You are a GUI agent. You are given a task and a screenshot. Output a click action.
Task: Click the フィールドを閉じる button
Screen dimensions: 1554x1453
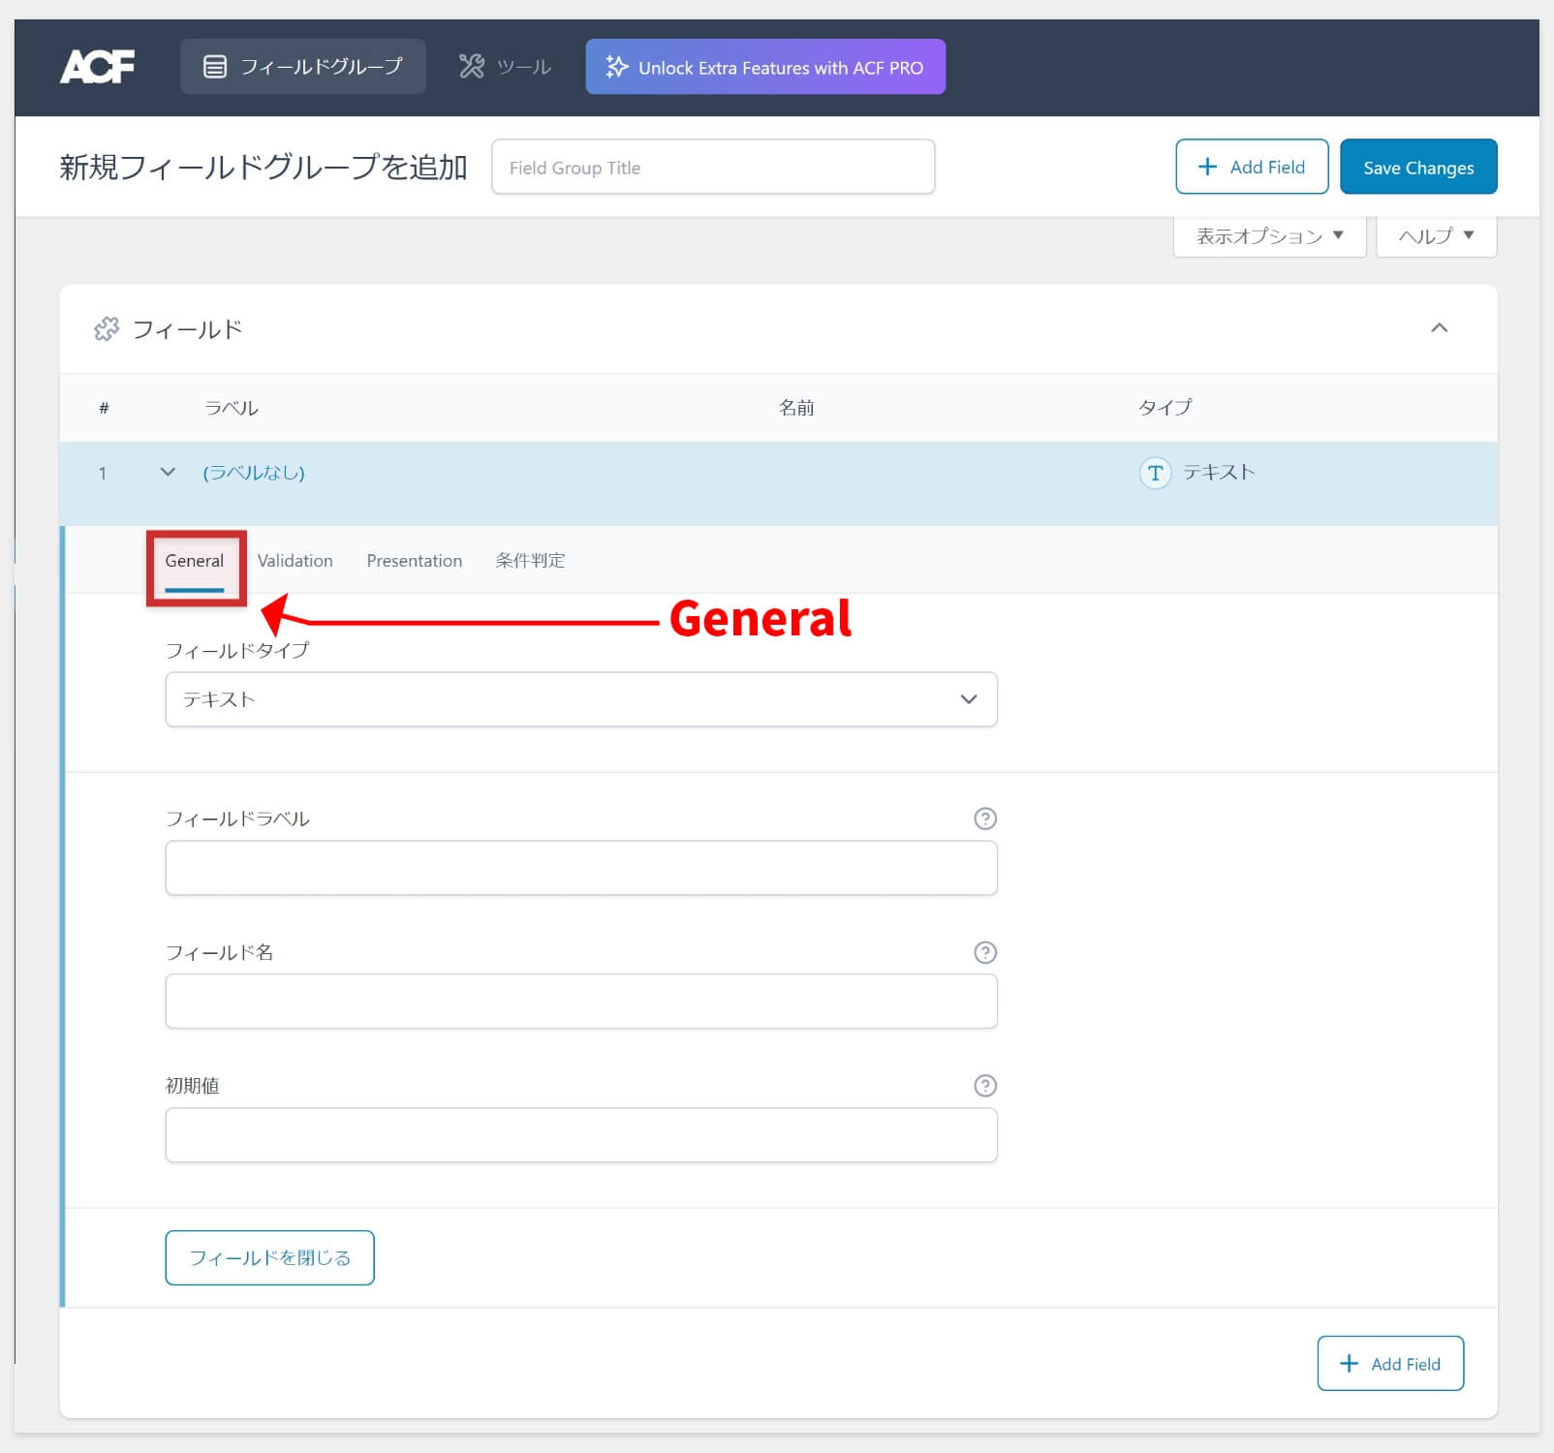coord(269,1257)
